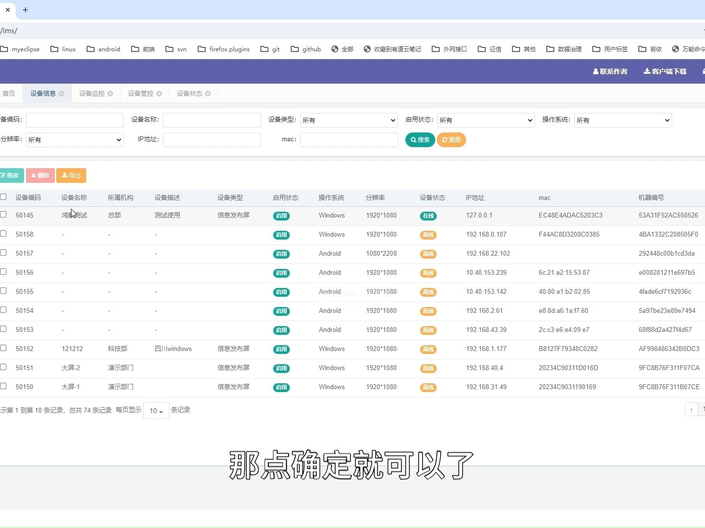Switch to the 设备监控 tab
Image resolution: width=705 pixels, height=528 pixels.
(92, 93)
